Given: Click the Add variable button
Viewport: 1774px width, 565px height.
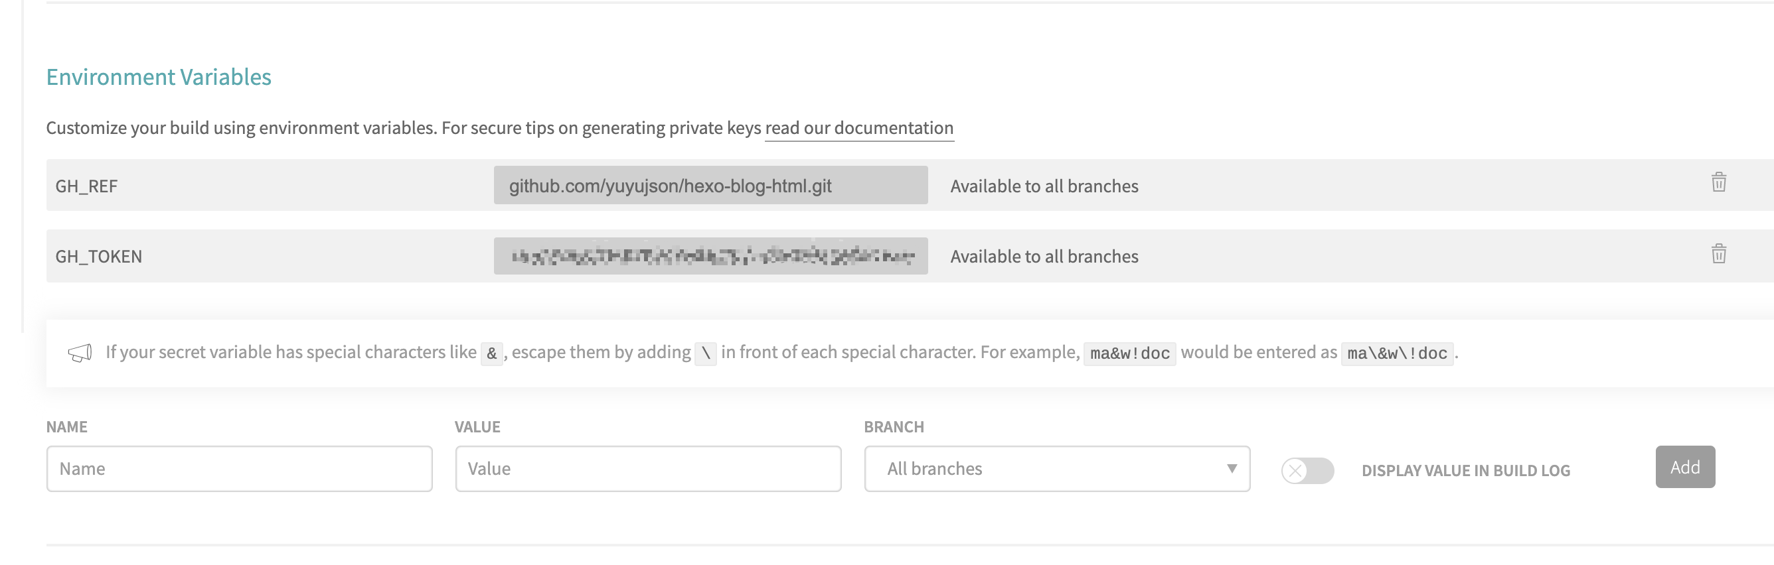Looking at the screenshot, I should click(x=1684, y=468).
